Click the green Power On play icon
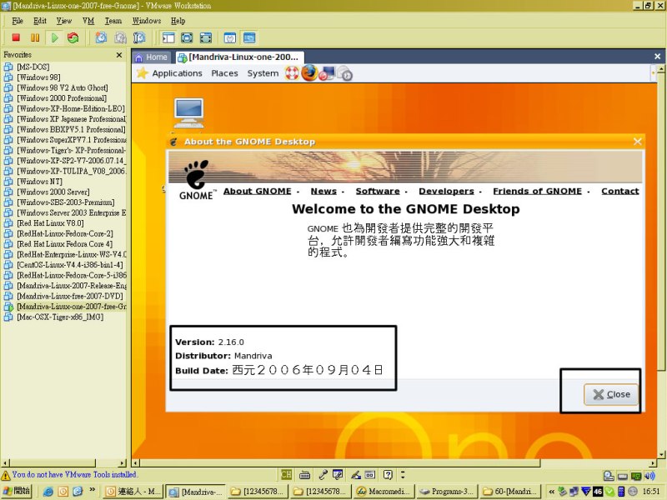 pos(54,37)
